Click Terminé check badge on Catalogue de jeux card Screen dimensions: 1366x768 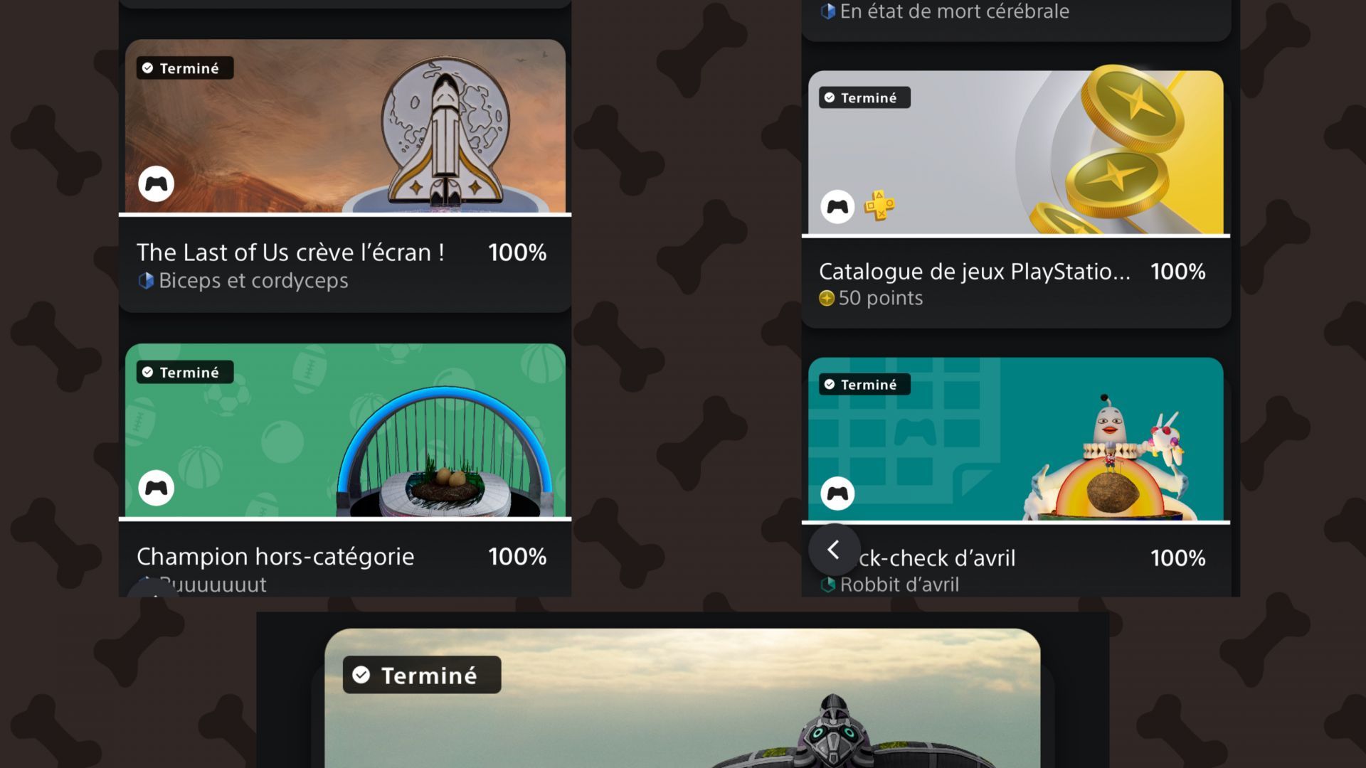pyautogui.click(x=864, y=97)
